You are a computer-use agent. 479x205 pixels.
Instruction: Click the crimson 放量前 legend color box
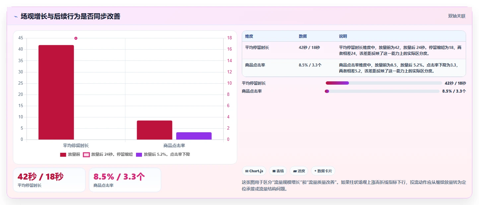(x=63, y=155)
